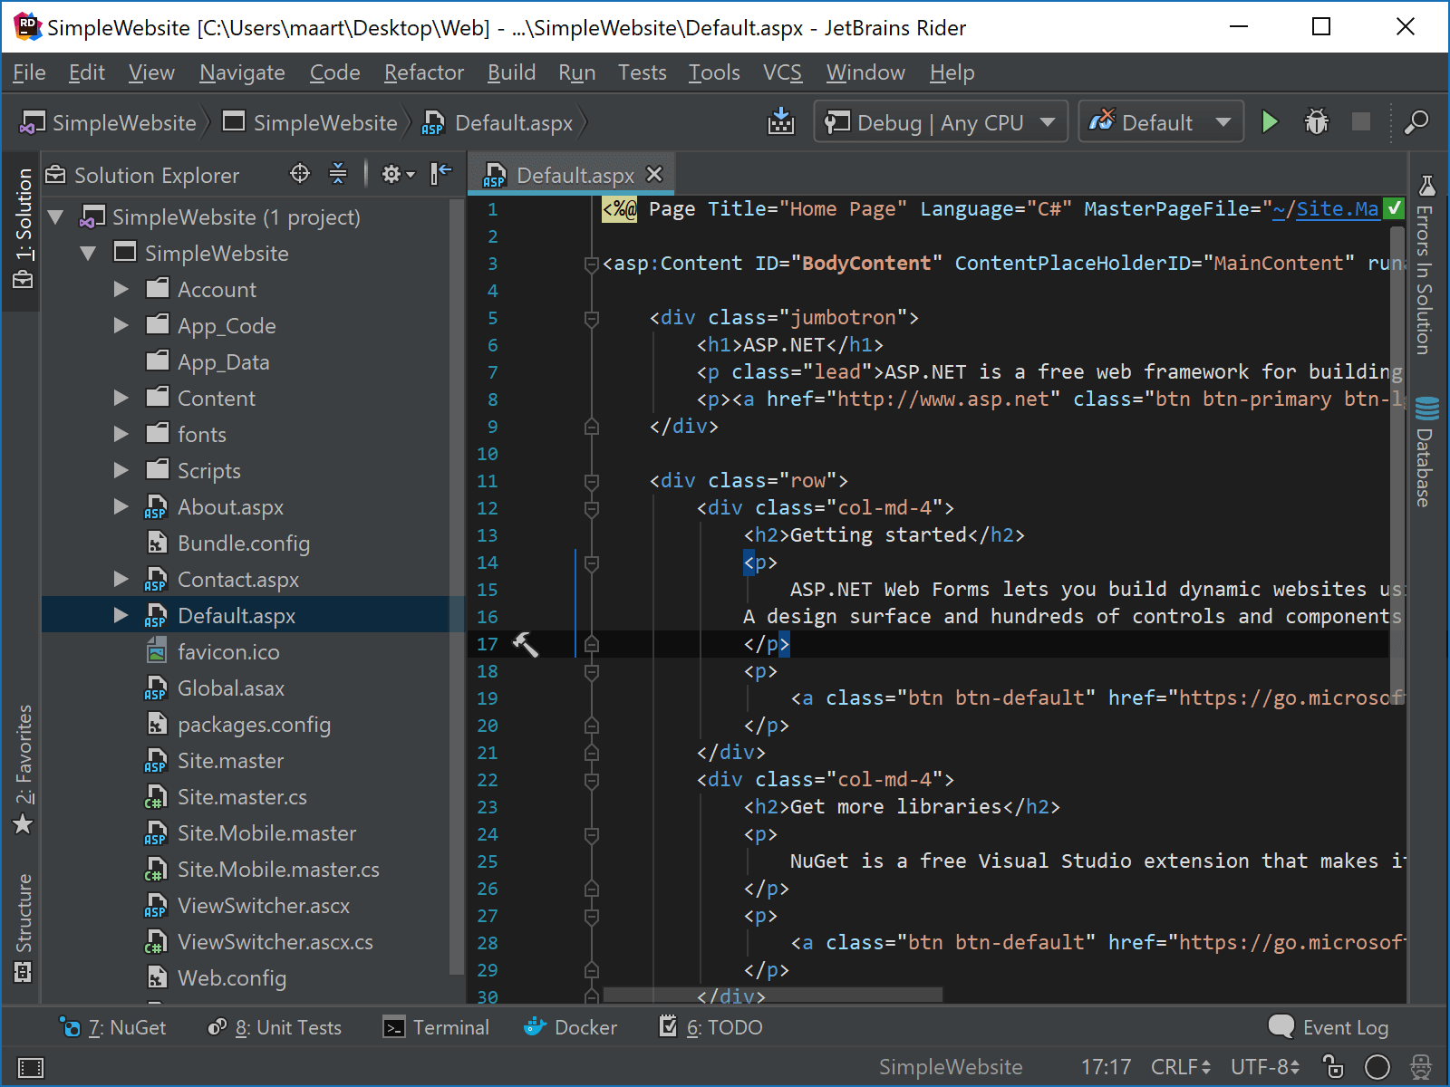Screen dimensions: 1450x1087
Task: Close the Default.aspx editor tab
Action: [x=654, y=174]
